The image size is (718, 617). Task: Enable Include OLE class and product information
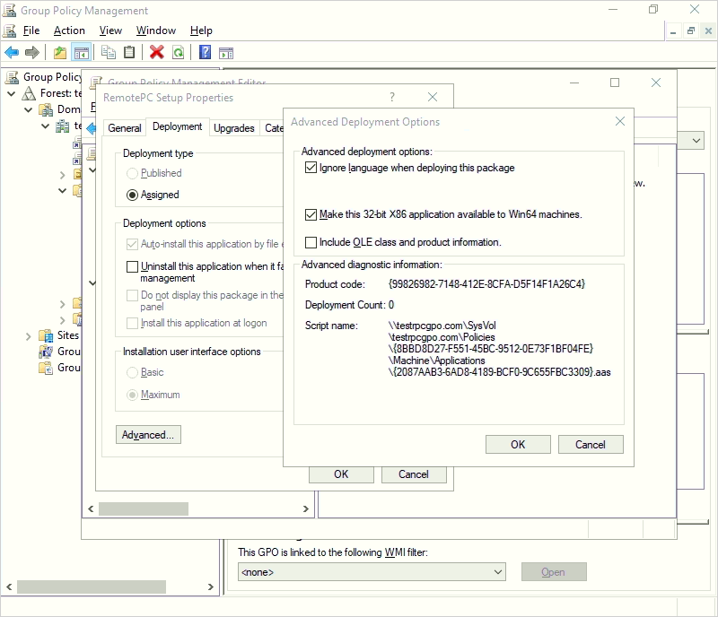pyautogui.click(x=311, y=242)
